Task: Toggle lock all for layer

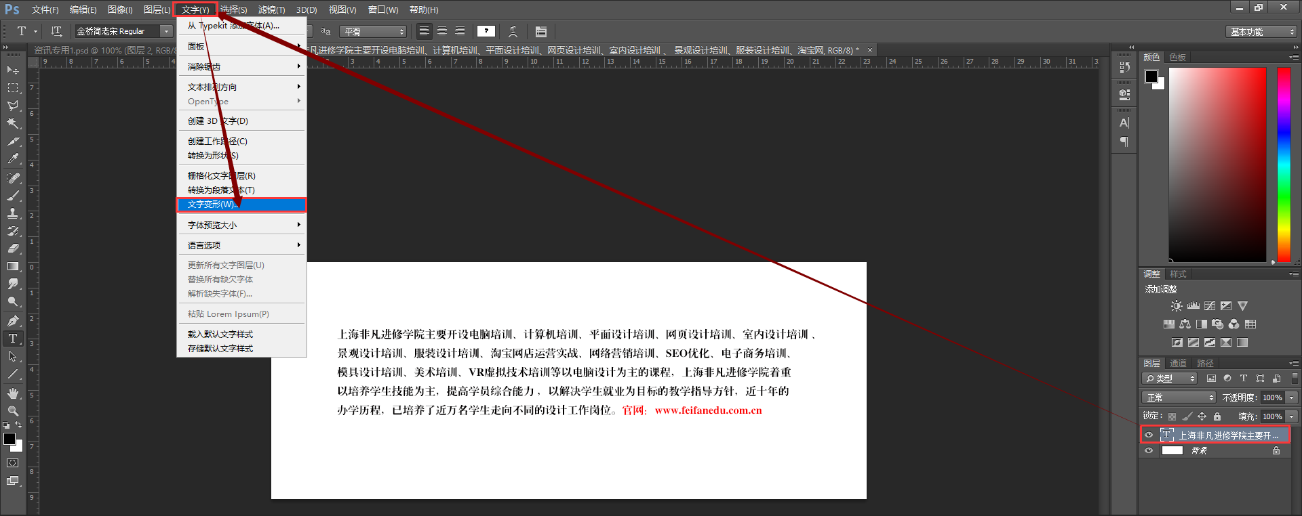Action: 1217,416
